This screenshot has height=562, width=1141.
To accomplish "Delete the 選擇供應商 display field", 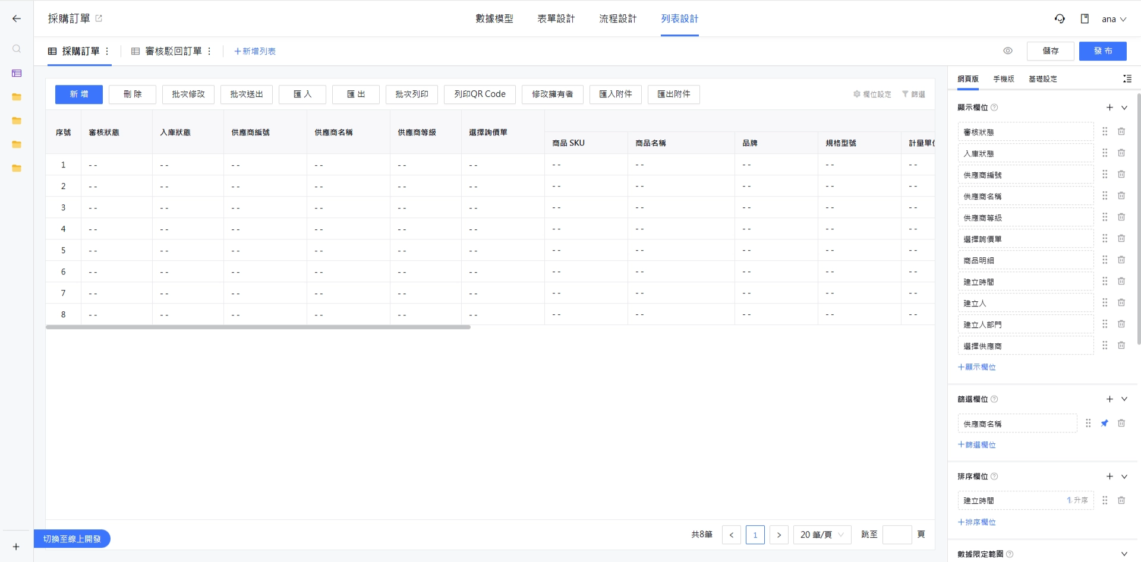I will [1121, 345].
